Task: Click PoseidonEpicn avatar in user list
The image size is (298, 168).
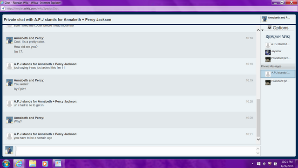Action: pyautogui.click(x=268, y=59)
